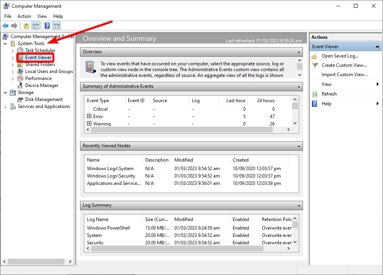The height and width of the screenshot is (275, 383).
Task: Collapse the Log Summary section
Action: coord(299,205)
